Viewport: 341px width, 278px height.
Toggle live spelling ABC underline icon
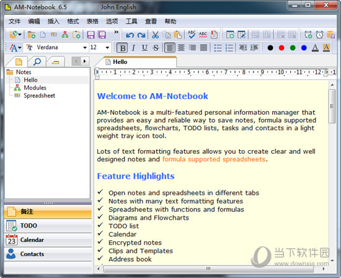pos(203,35)
